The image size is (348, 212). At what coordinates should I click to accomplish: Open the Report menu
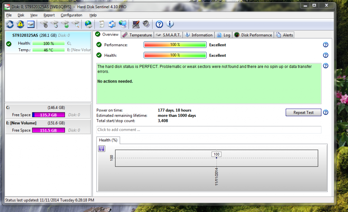(49, 15)
